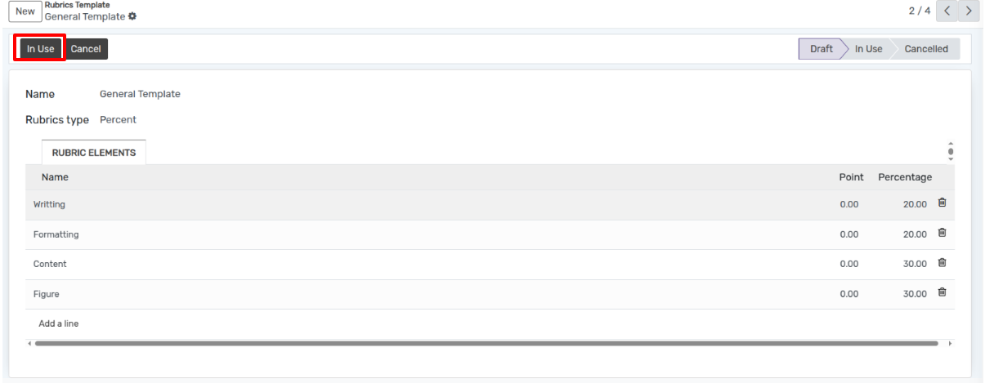Open the optional columns kebab menu

tap(951, 151)
